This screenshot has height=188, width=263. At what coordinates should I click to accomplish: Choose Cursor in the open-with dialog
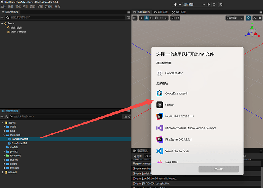click(x=197, y=105)
